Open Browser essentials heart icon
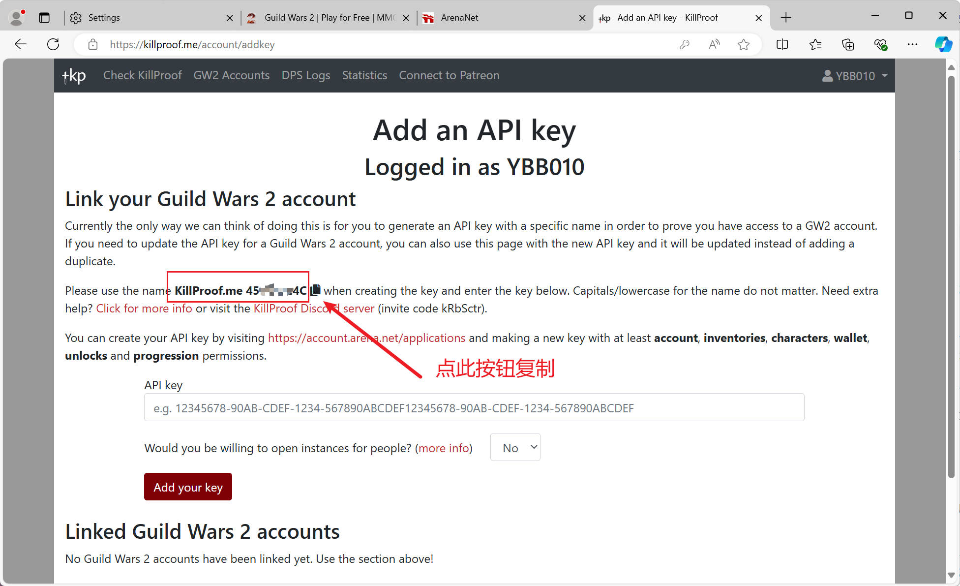The width and height of the screenshot is (960, 586). 880,45
